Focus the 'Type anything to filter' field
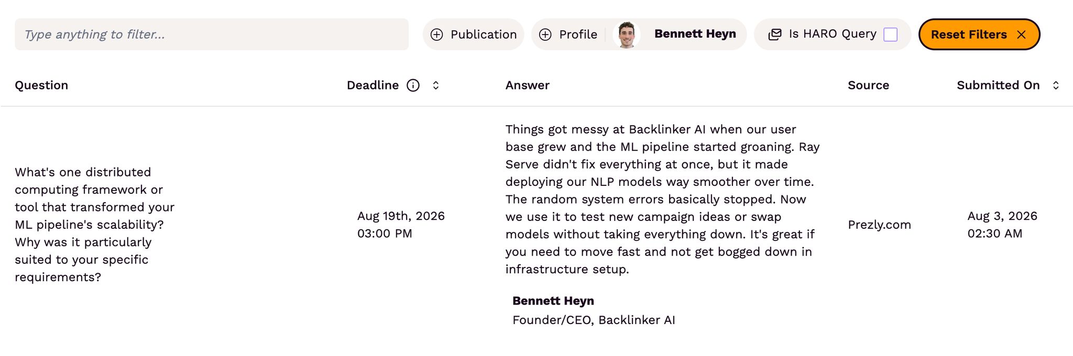This screenshot has width=1073, height=356. 212,35
